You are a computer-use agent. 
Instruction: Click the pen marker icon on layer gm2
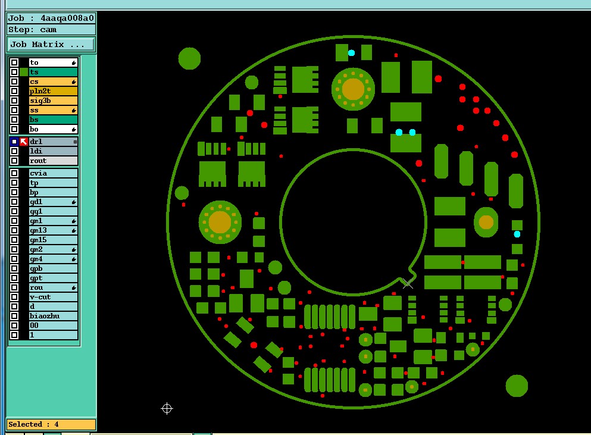click(x=74, y=249)
